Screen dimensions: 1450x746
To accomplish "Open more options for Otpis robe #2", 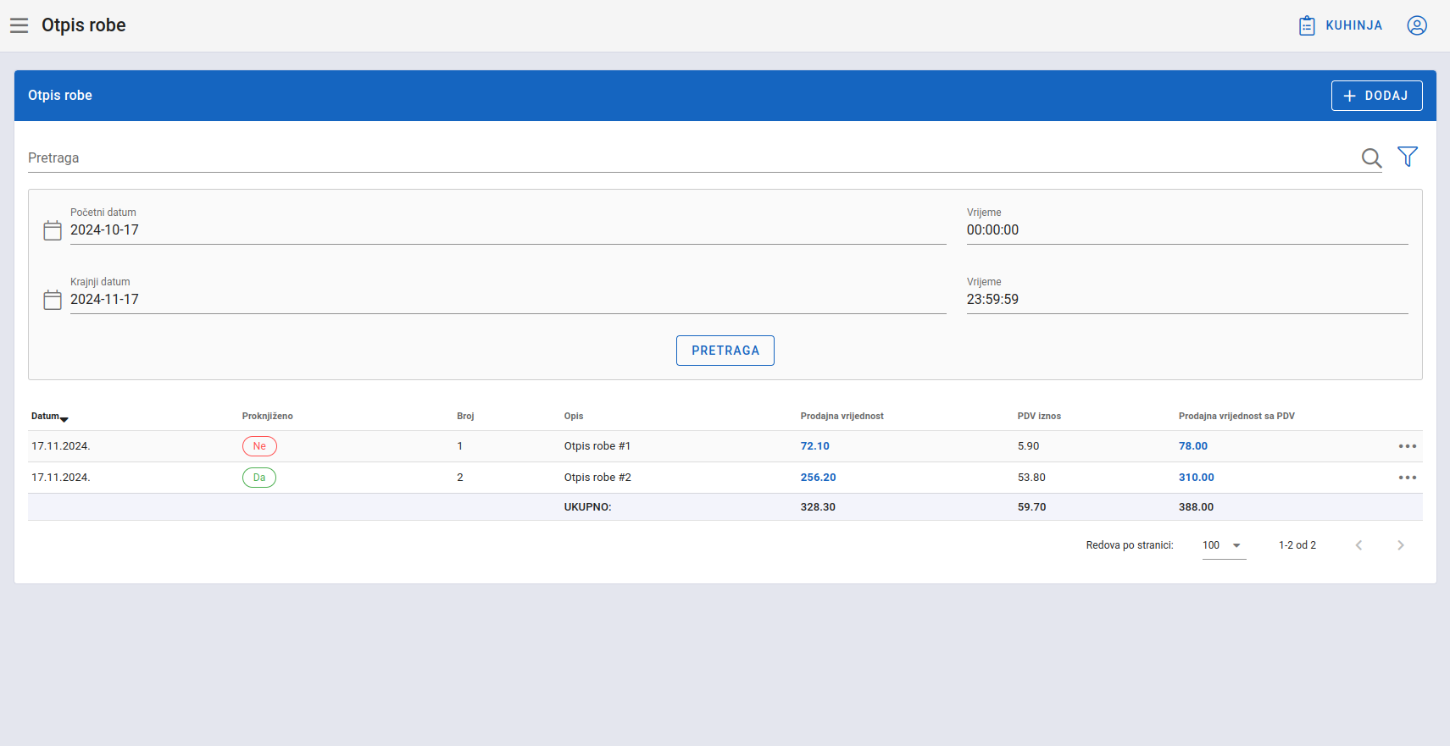I will tap(1408, 478).
